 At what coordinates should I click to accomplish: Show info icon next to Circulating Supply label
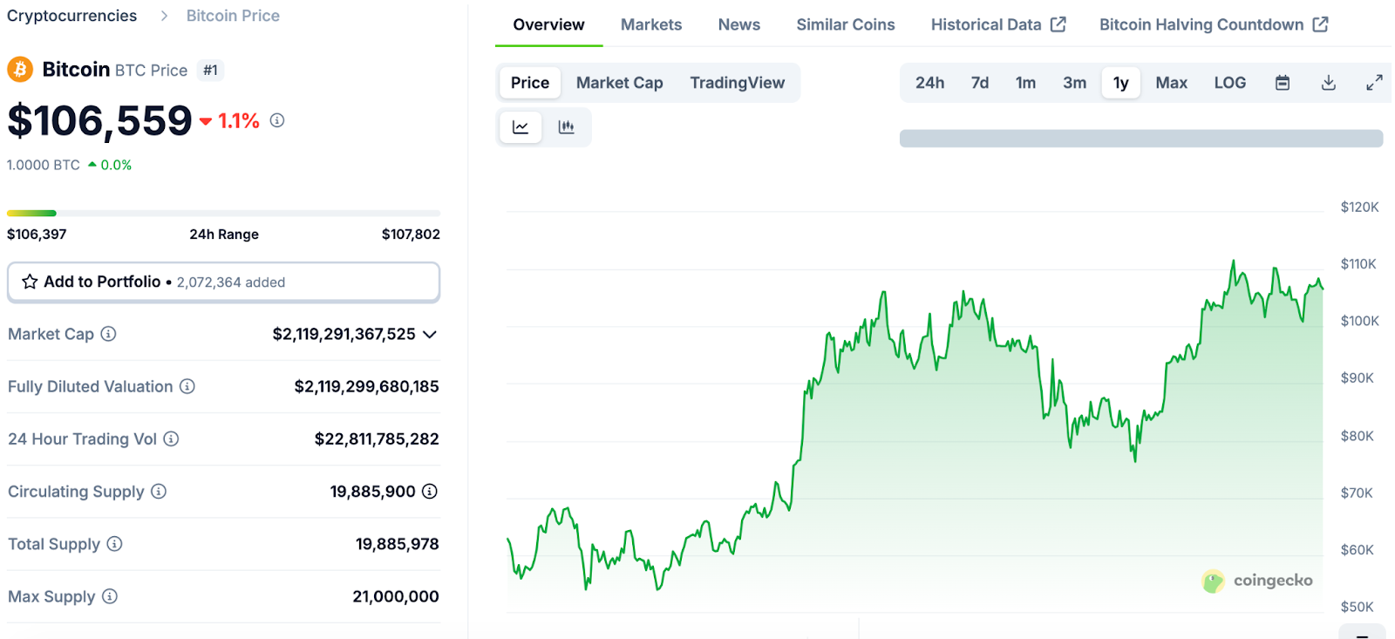tap(159, 491)
